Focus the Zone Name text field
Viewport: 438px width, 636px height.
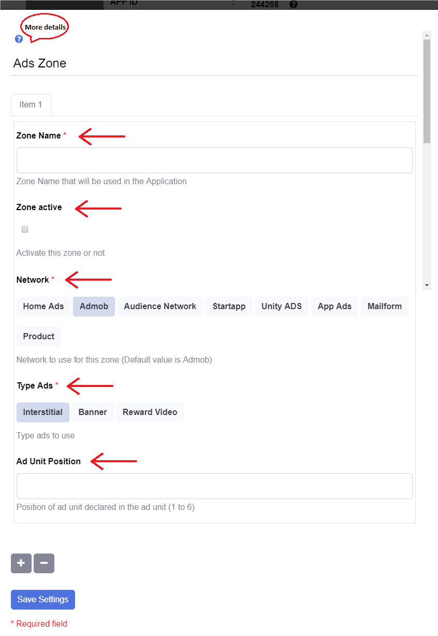[214, 160]
